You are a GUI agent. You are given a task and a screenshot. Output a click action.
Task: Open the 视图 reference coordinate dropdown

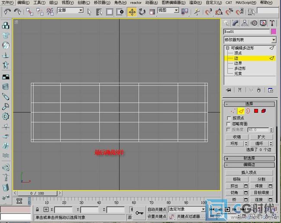point(176,10)
